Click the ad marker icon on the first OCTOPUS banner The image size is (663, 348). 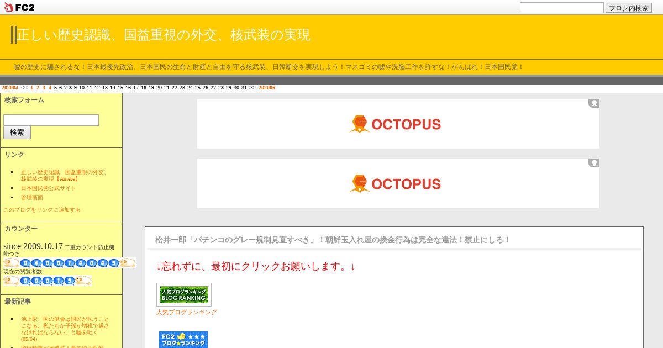coord(594,103)
